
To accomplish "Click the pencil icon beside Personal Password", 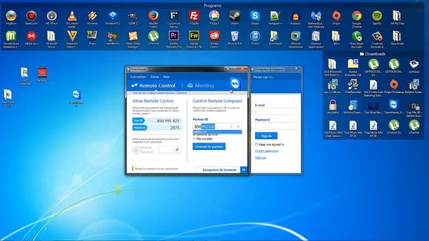I will pyautogui.click(x=177, y=149).
